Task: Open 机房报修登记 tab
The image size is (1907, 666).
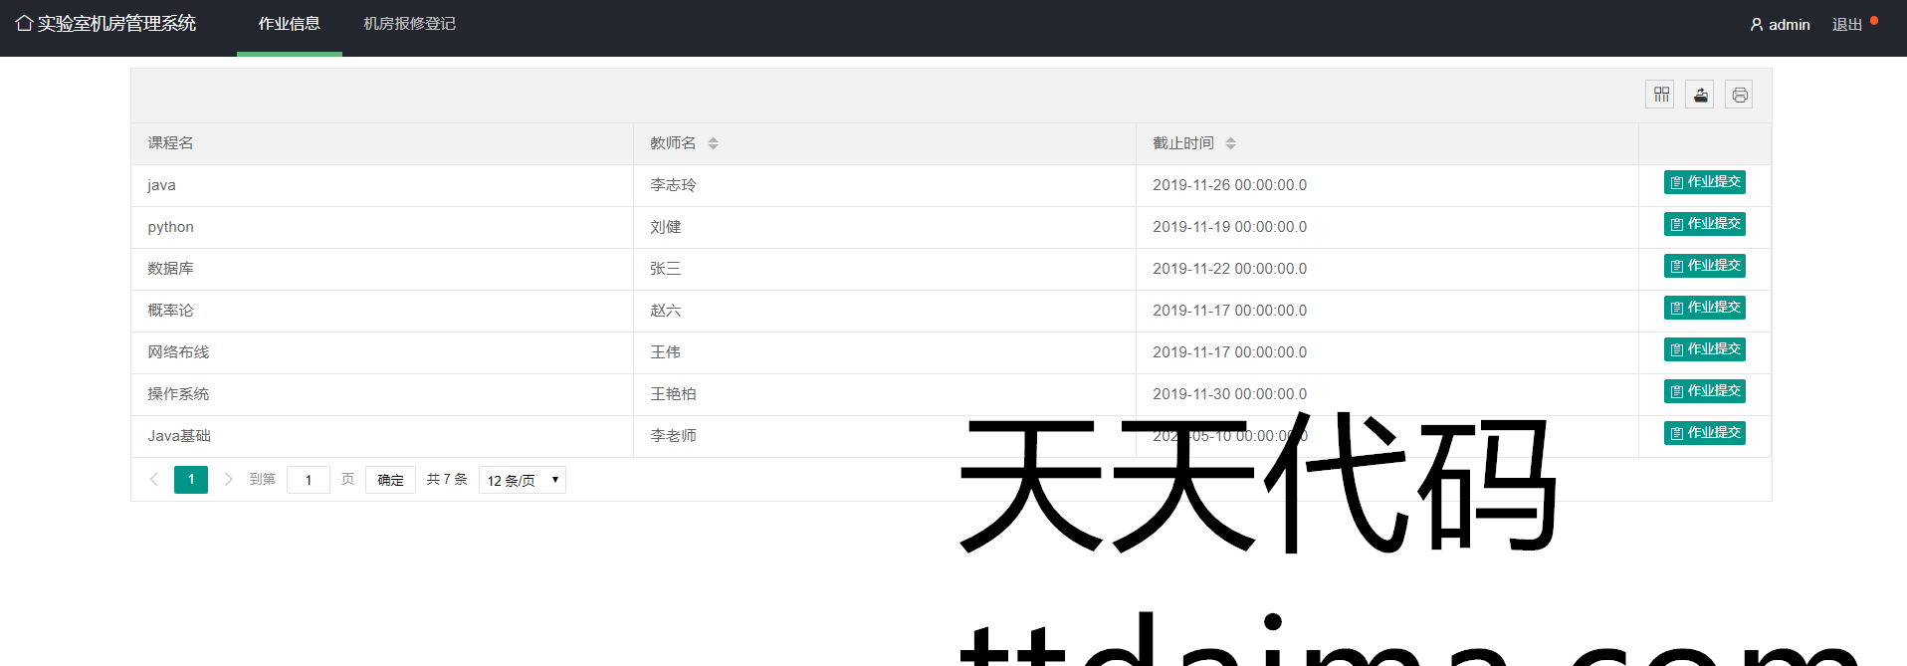Action: pos(409,24)
